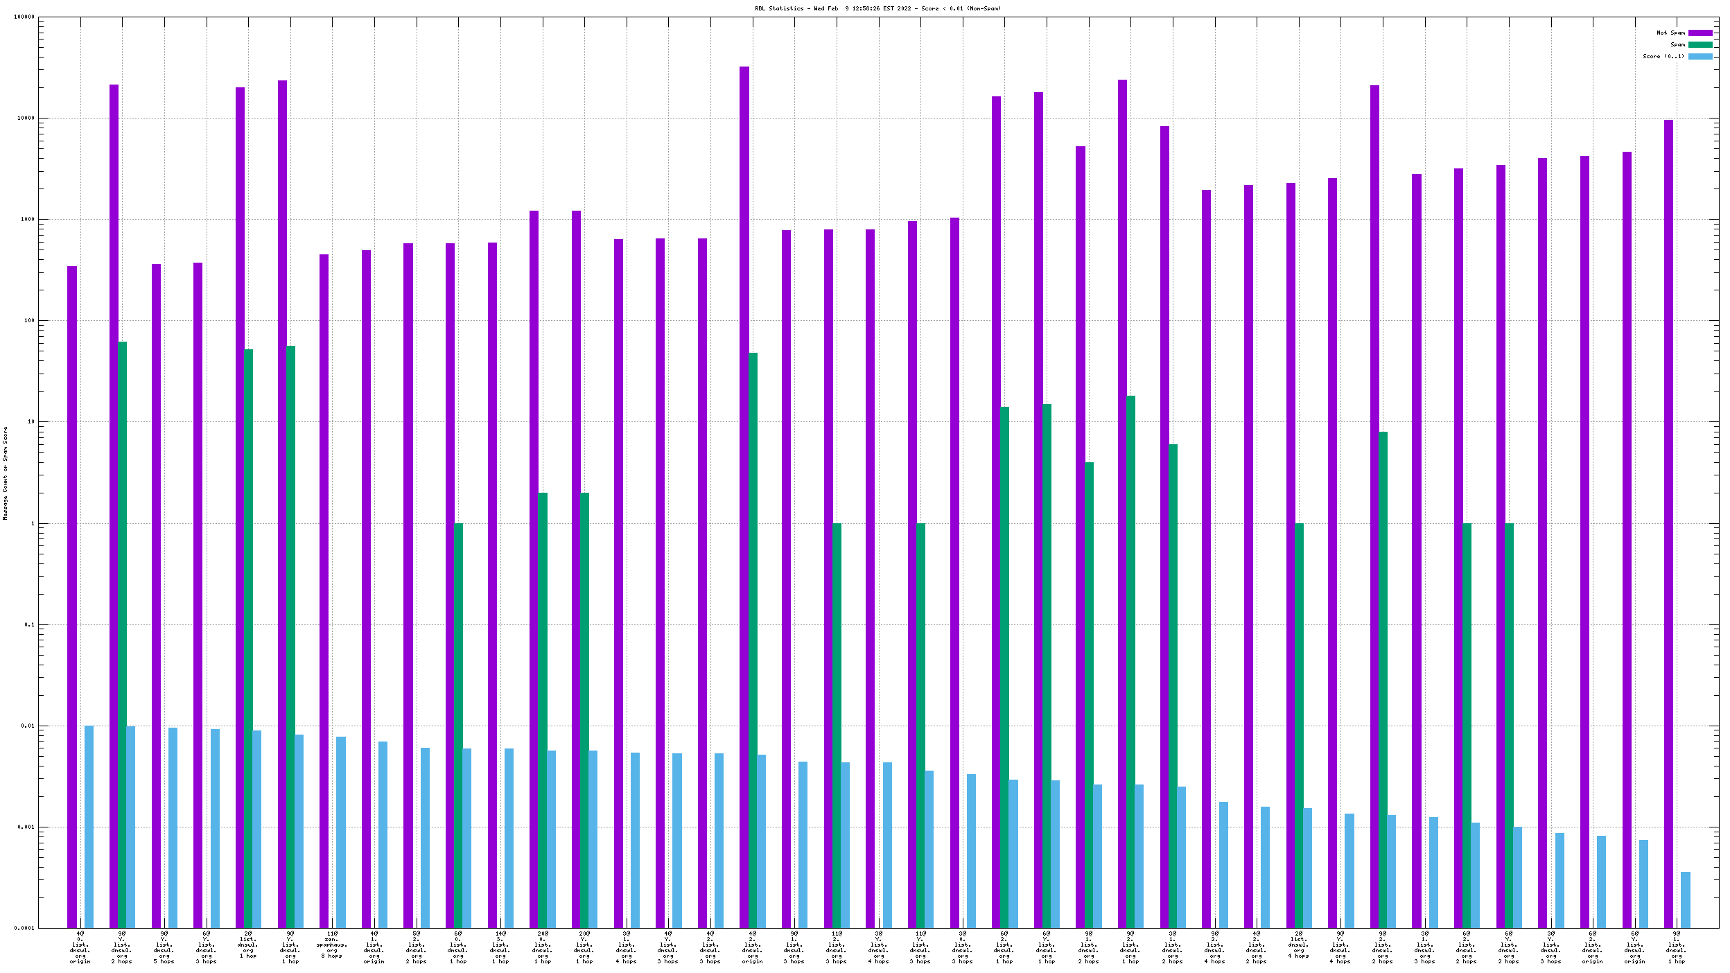Click the 0.01 y-axis tick label
The image size is (1730, 973).
(27, 726)
